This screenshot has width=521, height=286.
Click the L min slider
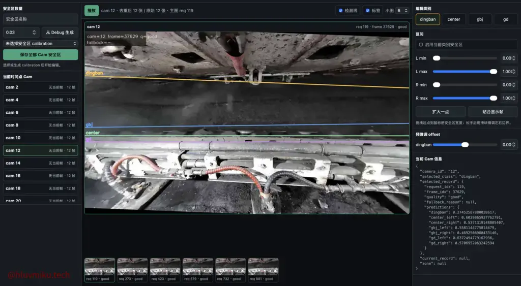(465, 58)
